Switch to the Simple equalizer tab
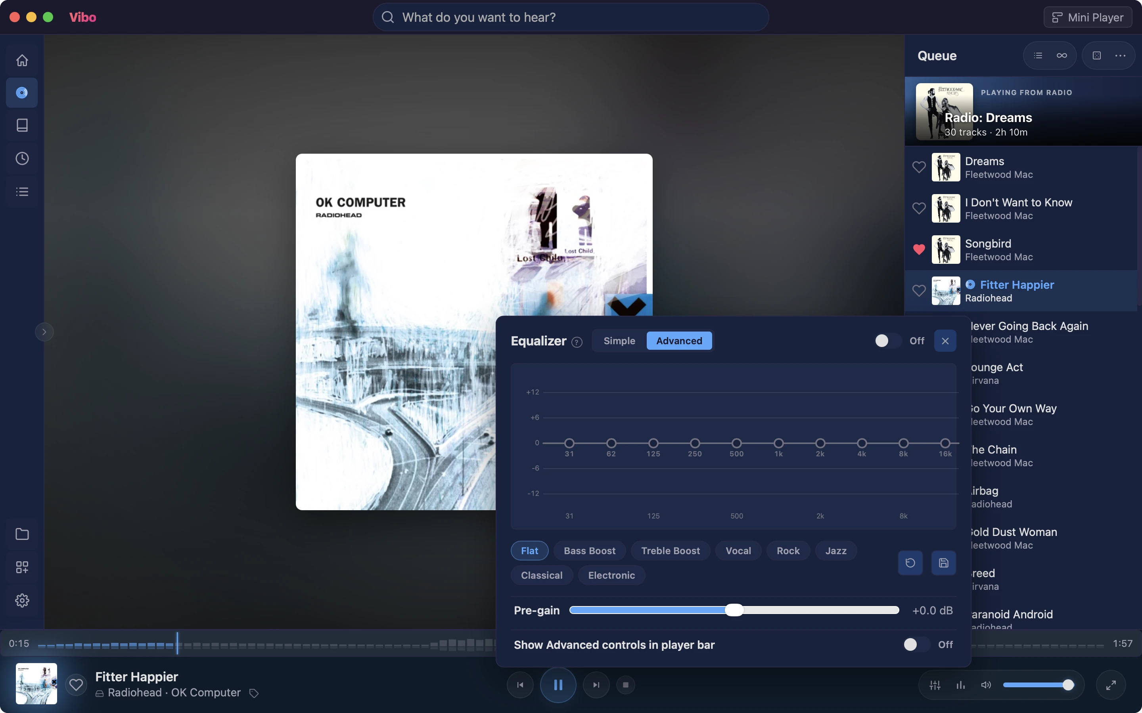Viewport: 1142px width, 713px height. pyautogui.click(x=619, y=341)
